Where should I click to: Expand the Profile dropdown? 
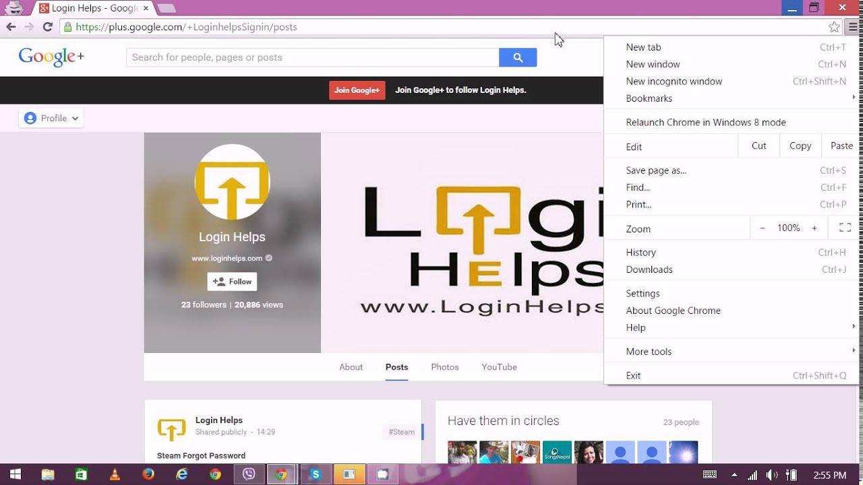pos(51,118)
